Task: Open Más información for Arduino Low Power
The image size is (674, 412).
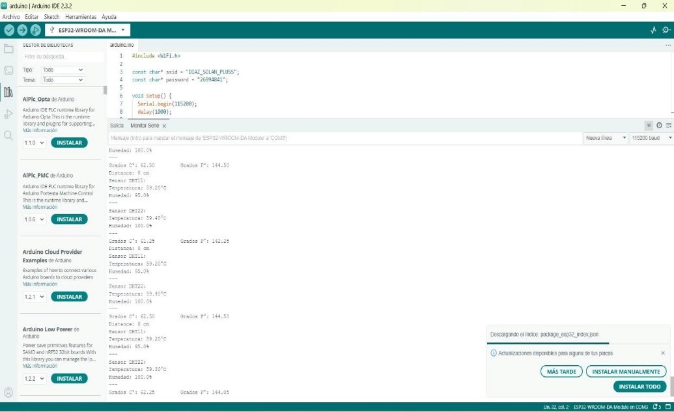Action: pyautogui.click(x=40, y=366)
